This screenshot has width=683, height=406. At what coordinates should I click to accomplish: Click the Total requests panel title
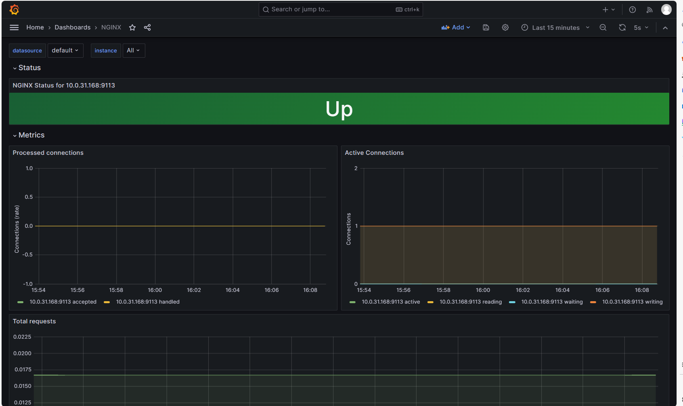coord(34,321)
